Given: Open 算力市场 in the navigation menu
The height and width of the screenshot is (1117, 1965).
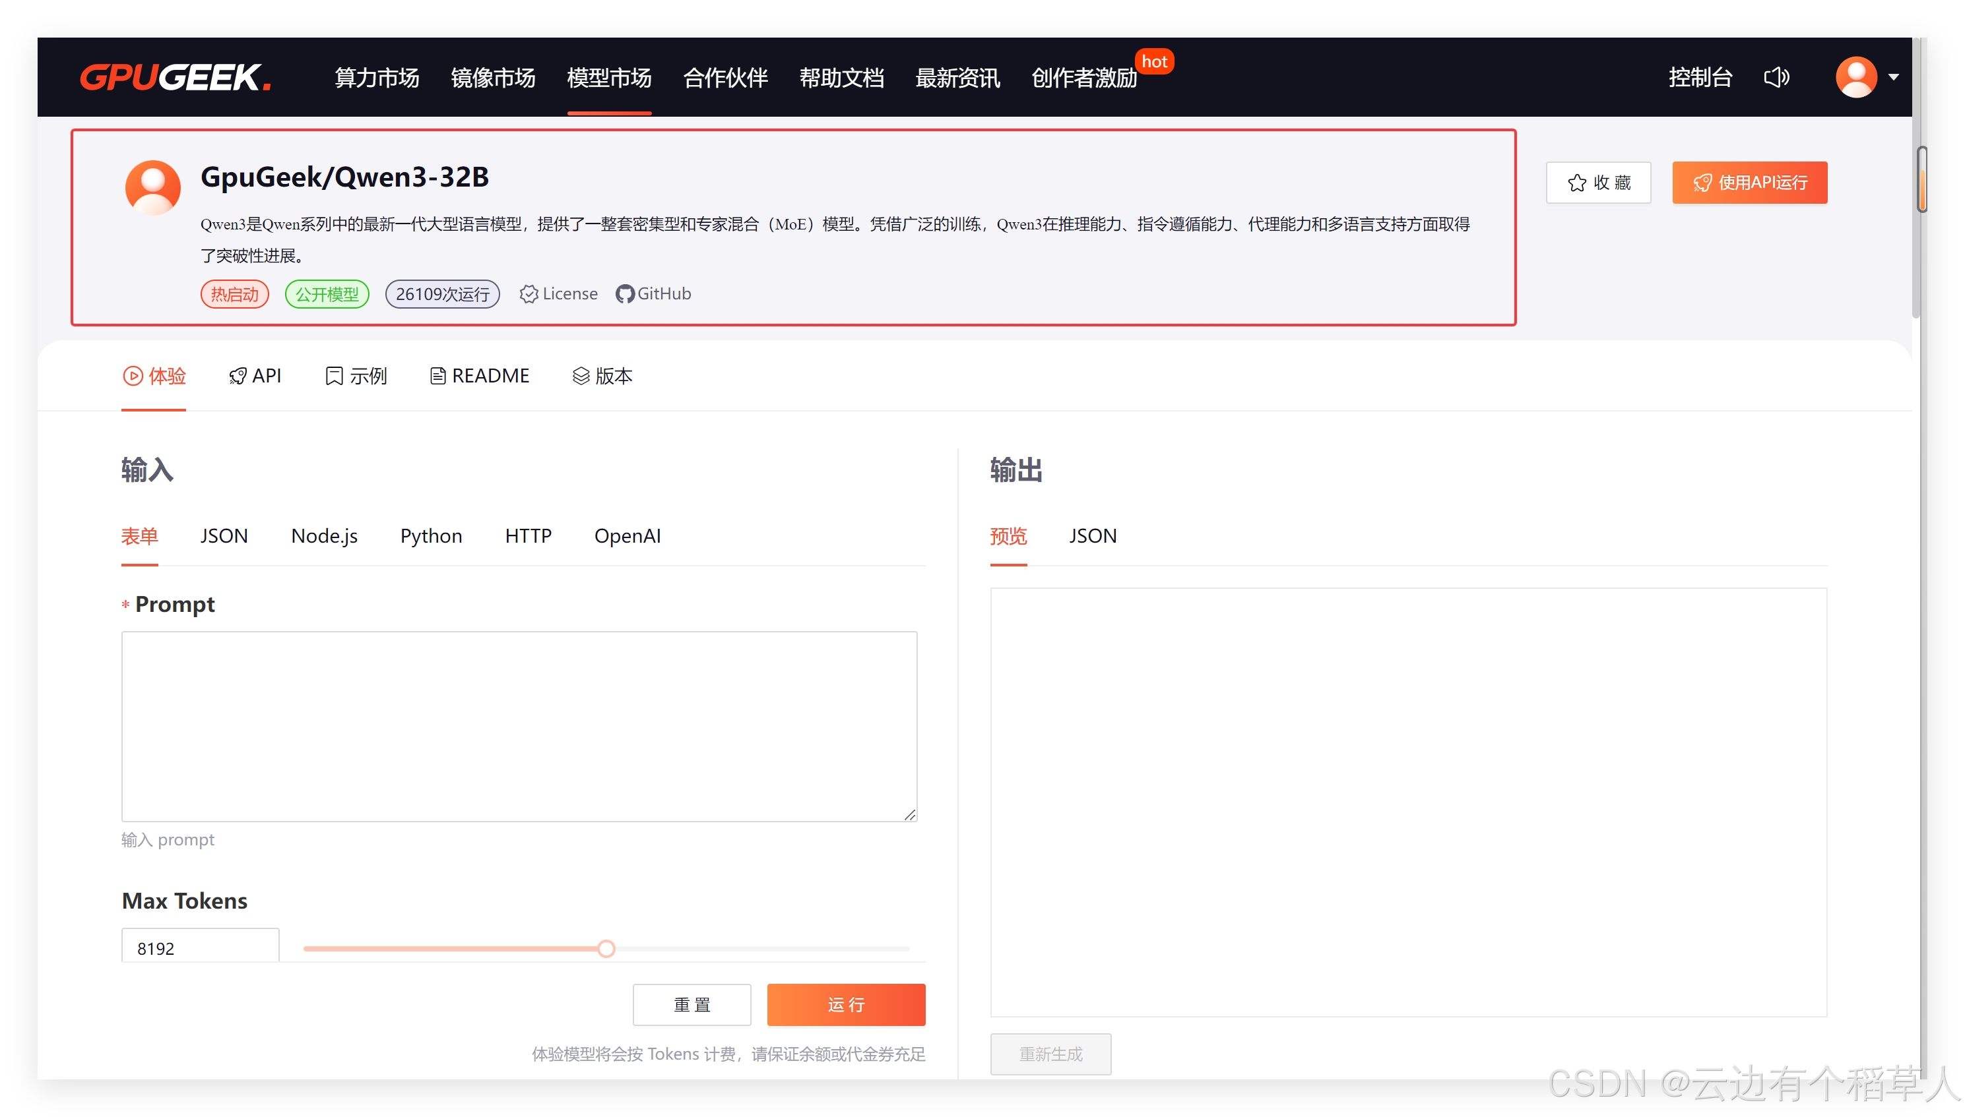Looking at the screenshot, I should click(x=376, y=78).
